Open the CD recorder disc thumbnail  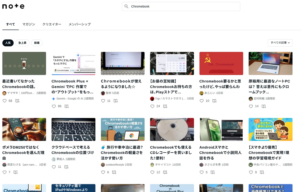pyautogui.click(x=172, y=130)
